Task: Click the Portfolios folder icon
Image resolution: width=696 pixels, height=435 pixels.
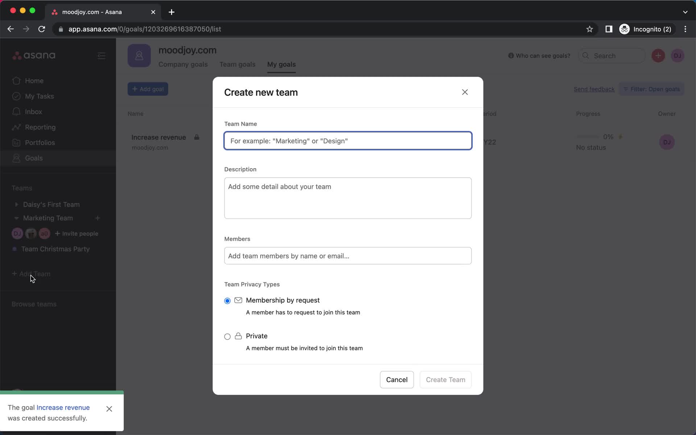Action: (x=16, y=142)
